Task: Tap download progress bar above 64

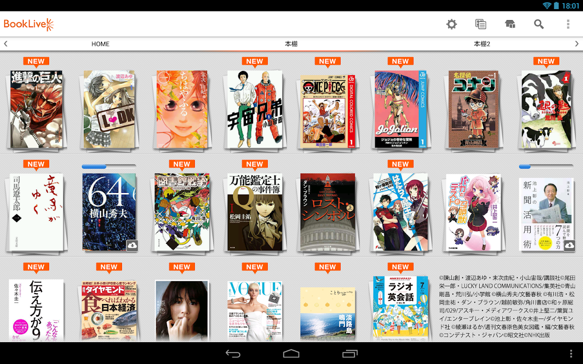Action: pos(109,167)
